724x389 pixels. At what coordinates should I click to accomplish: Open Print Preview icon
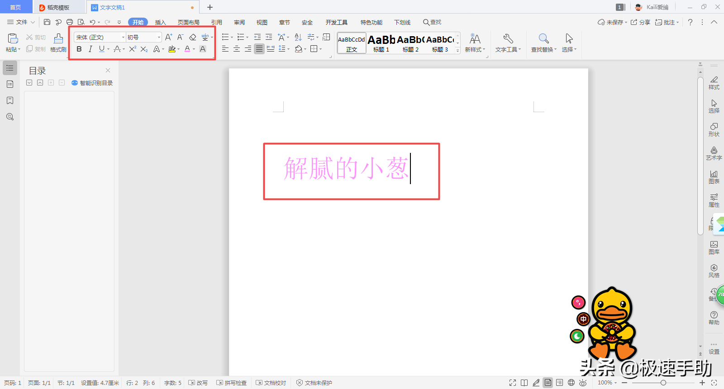click(81, 22)
